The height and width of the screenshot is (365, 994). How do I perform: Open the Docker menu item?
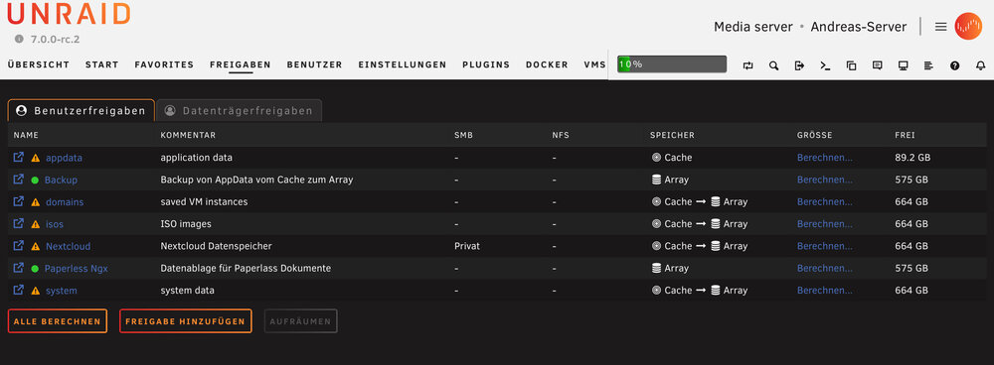pyautogui.click(x=547, y=64)
